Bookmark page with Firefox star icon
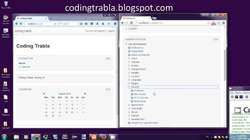The width and height of the screenshot is (250, 140). pyautogui.click(x=81, y=24)
